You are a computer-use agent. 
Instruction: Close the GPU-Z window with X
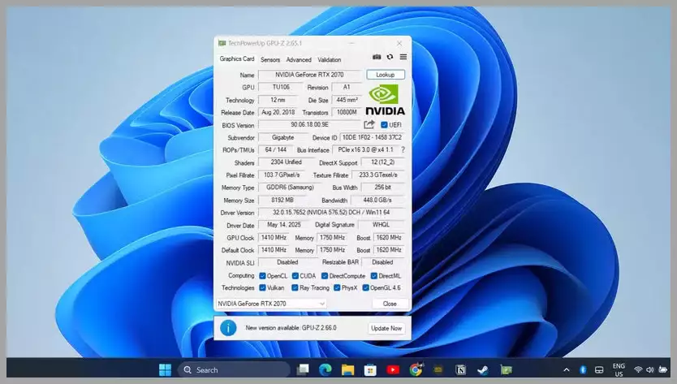click(399, 43)
